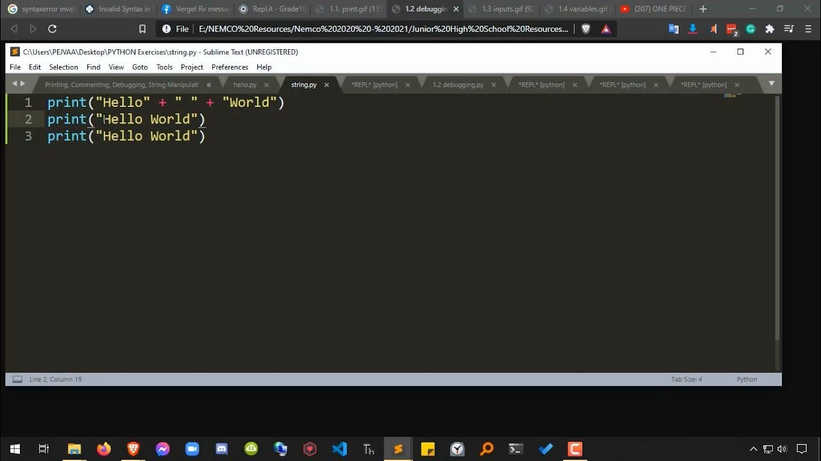Open the Find menu
Viewport: 821px width, 461px height.
[x=94, y=67]
